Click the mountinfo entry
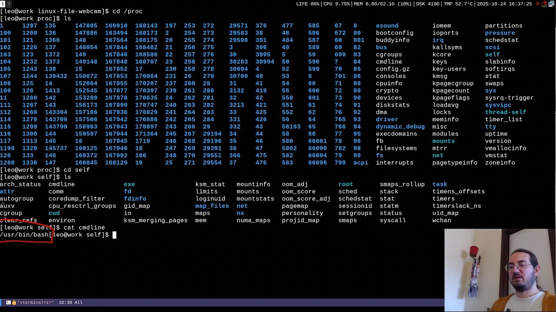The width and height of the screenshot is (556, 312). (x=254, y=185)
